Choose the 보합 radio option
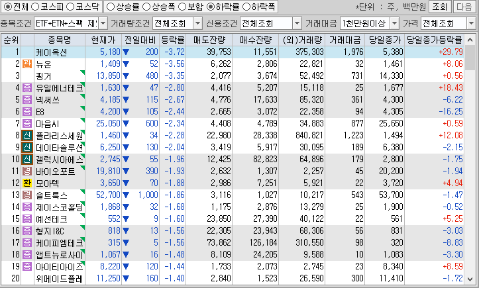 (182, 7)
